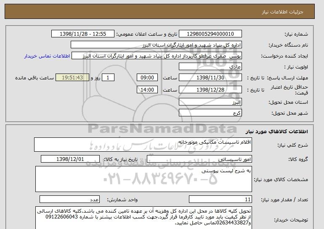Click the quantity field showing 11

click(x=220, y=200)
